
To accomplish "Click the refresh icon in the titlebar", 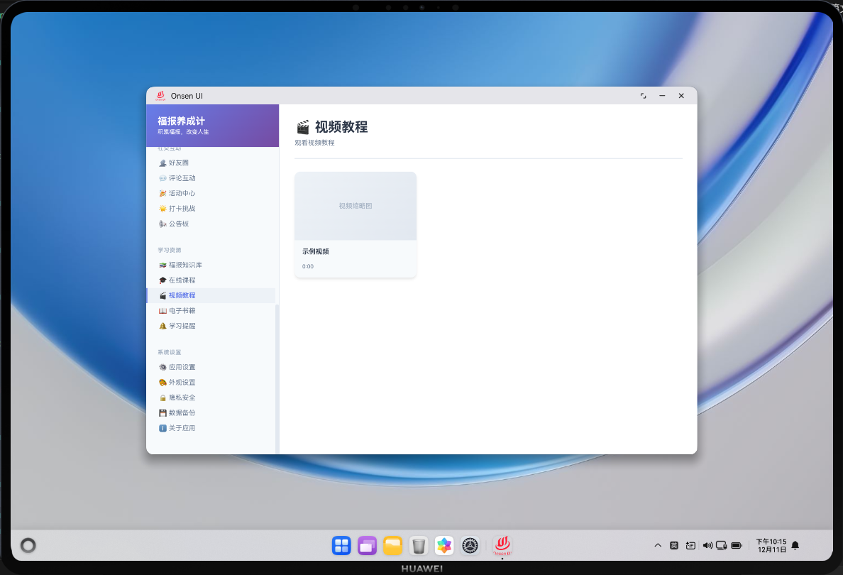I will (x=643, y=95).
